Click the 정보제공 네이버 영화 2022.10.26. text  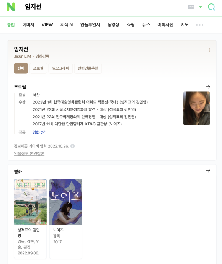click(x=41, y=146)
